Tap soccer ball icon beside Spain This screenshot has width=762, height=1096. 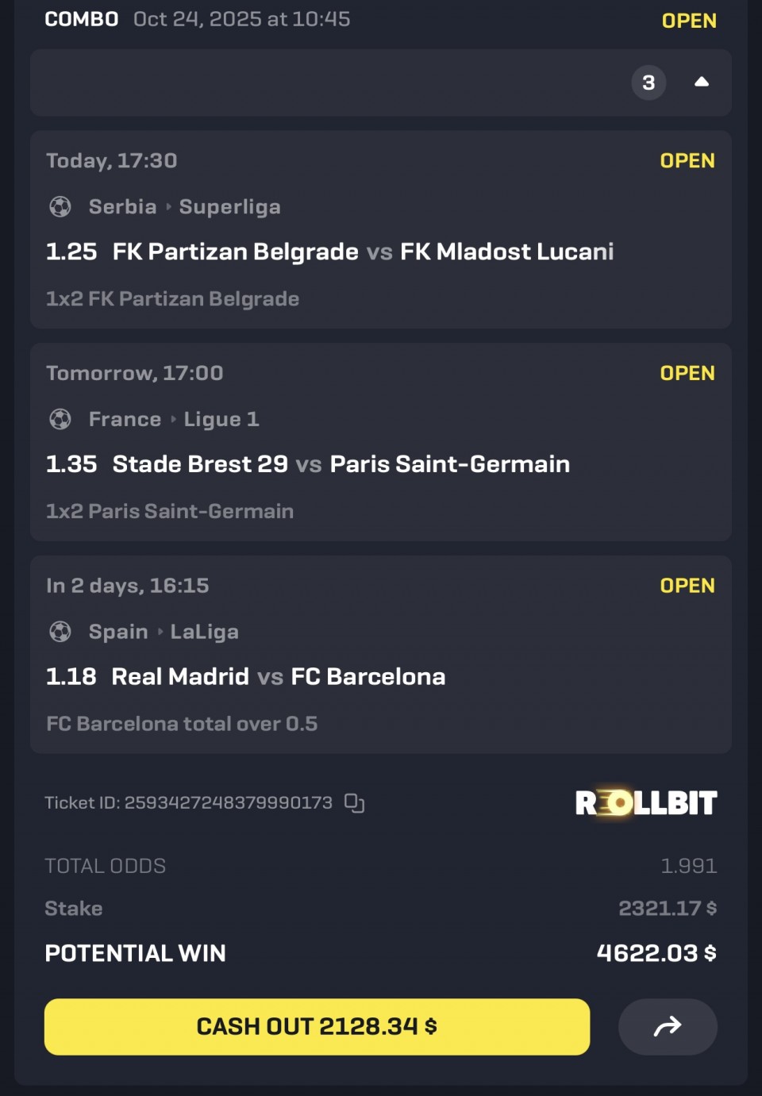60,632
